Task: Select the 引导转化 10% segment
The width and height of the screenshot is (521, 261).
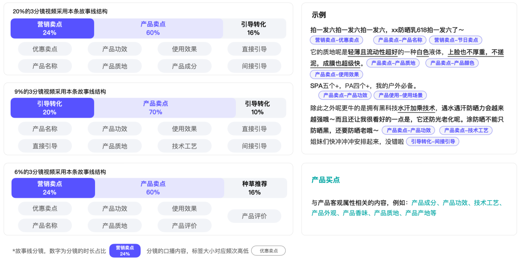Action: point(257,108)
